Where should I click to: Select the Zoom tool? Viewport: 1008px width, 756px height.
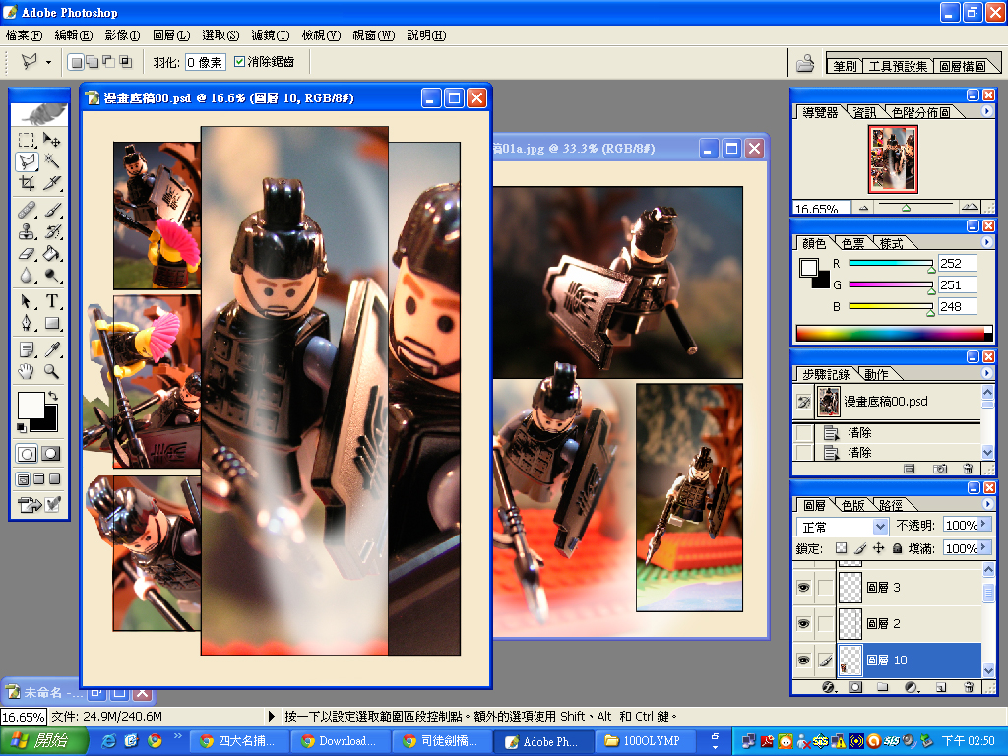[x=52, y=371]
